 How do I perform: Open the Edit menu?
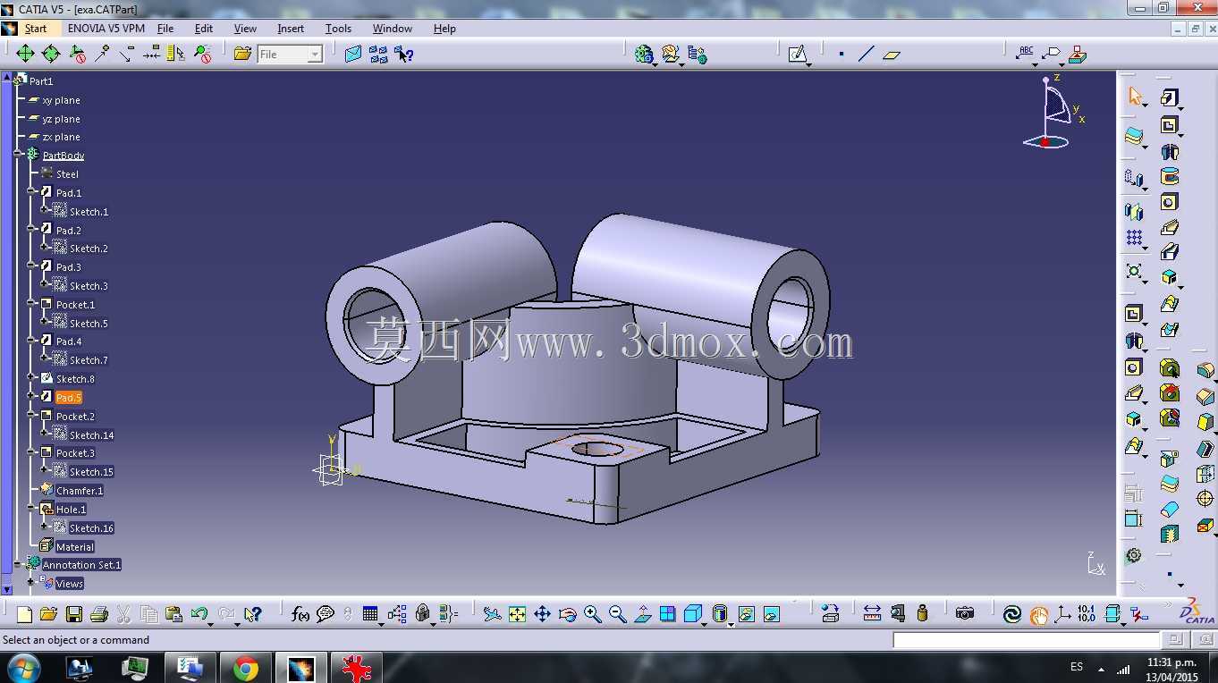tap(204, 29)
